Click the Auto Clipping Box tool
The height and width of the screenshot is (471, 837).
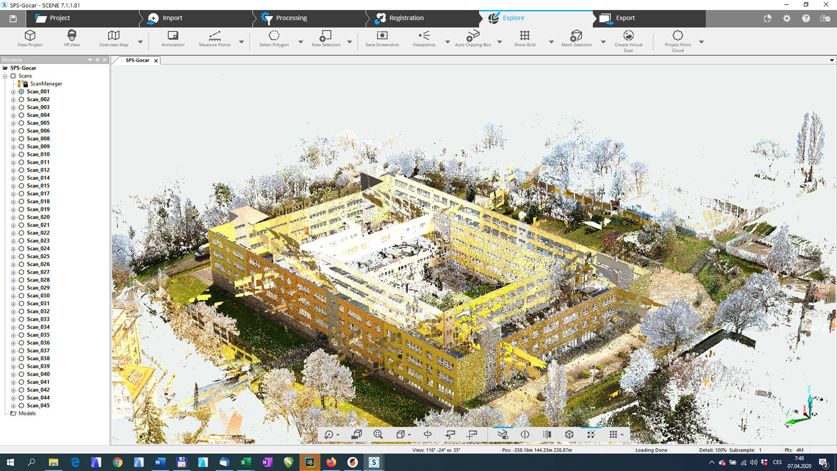pos(472,38)
